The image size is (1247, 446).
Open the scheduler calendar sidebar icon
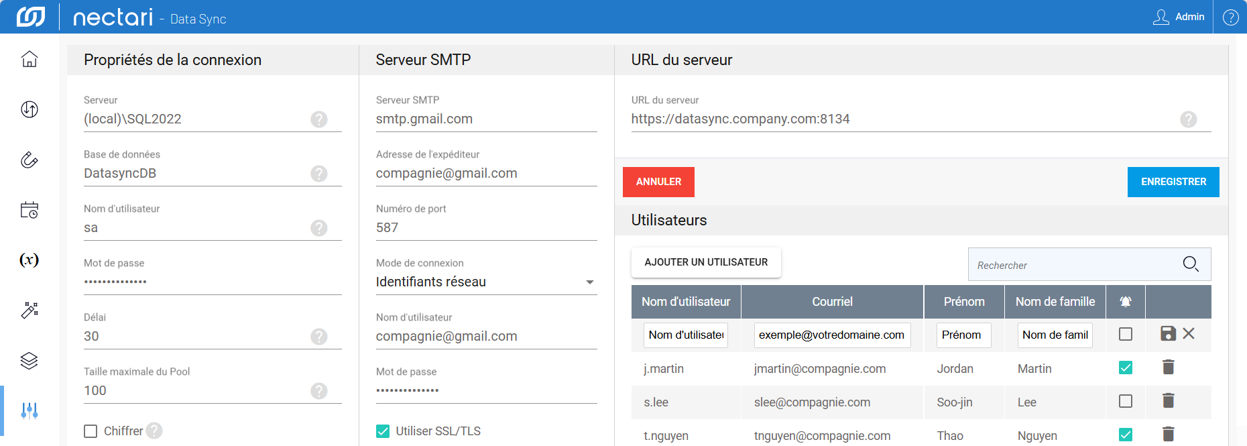pos(29,210)
